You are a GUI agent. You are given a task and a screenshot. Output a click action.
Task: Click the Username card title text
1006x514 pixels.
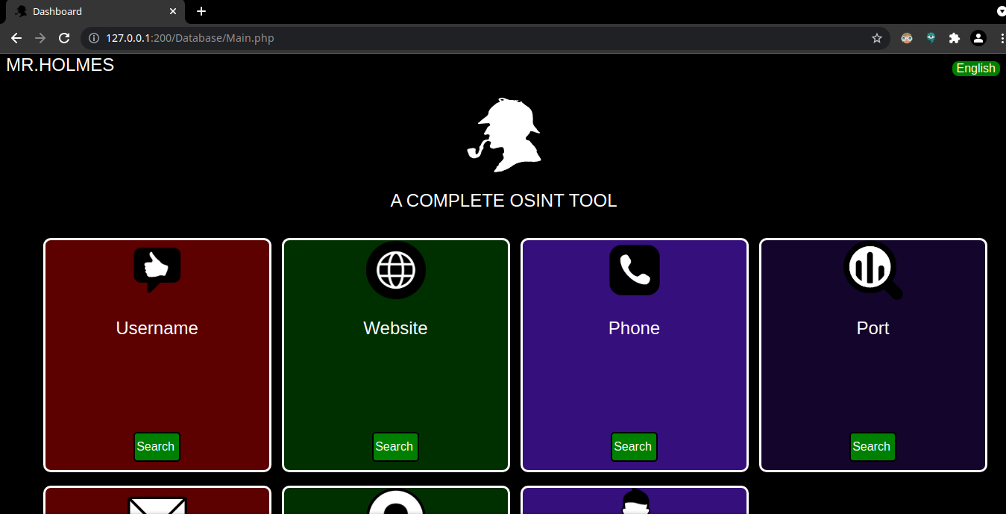[157, 328]
